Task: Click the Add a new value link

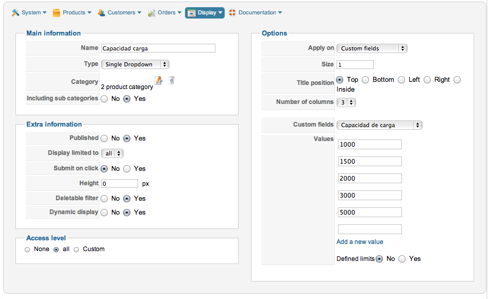Action: coord(360,242)
